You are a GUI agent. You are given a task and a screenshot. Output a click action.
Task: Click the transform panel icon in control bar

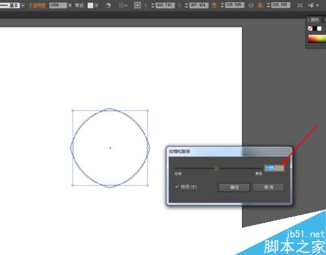click(x=300, y=5)
